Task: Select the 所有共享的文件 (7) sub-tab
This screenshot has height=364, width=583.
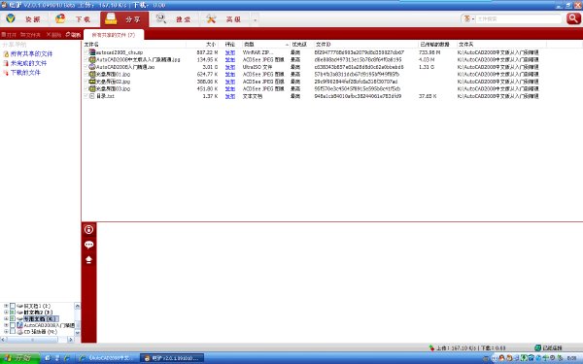Action: click(114, 35)
